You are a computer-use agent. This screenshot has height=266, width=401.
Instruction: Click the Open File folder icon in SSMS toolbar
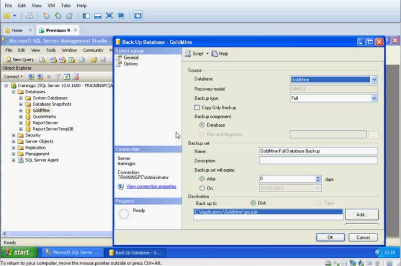(x=94, y=60)
